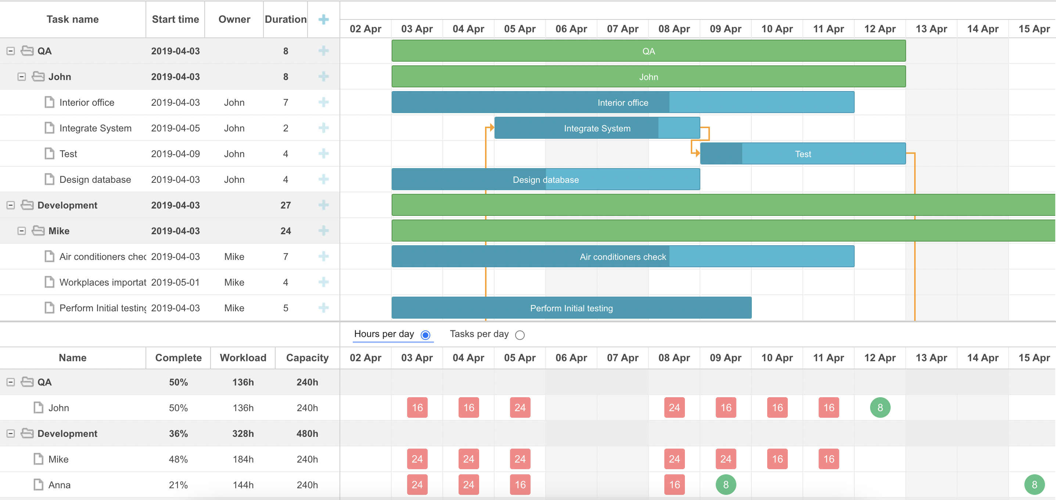Collapse Development group in resource panel
Screen dimensions: 1056x500
(11, 434)
